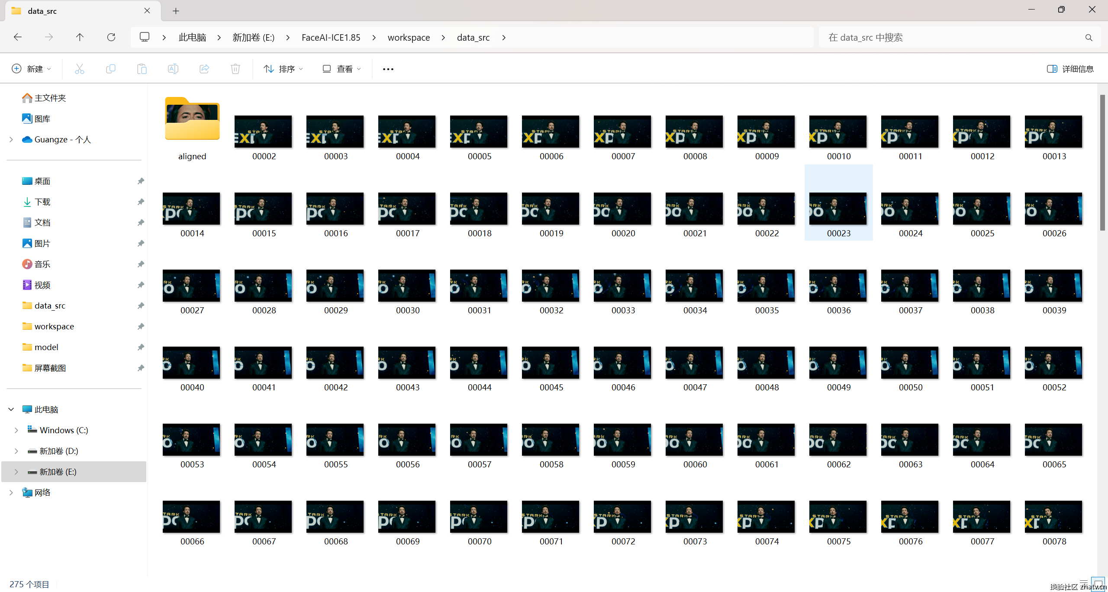Click the Share icon in toolbar
This screenshot has height=592, width=1108.
[204, 69]
